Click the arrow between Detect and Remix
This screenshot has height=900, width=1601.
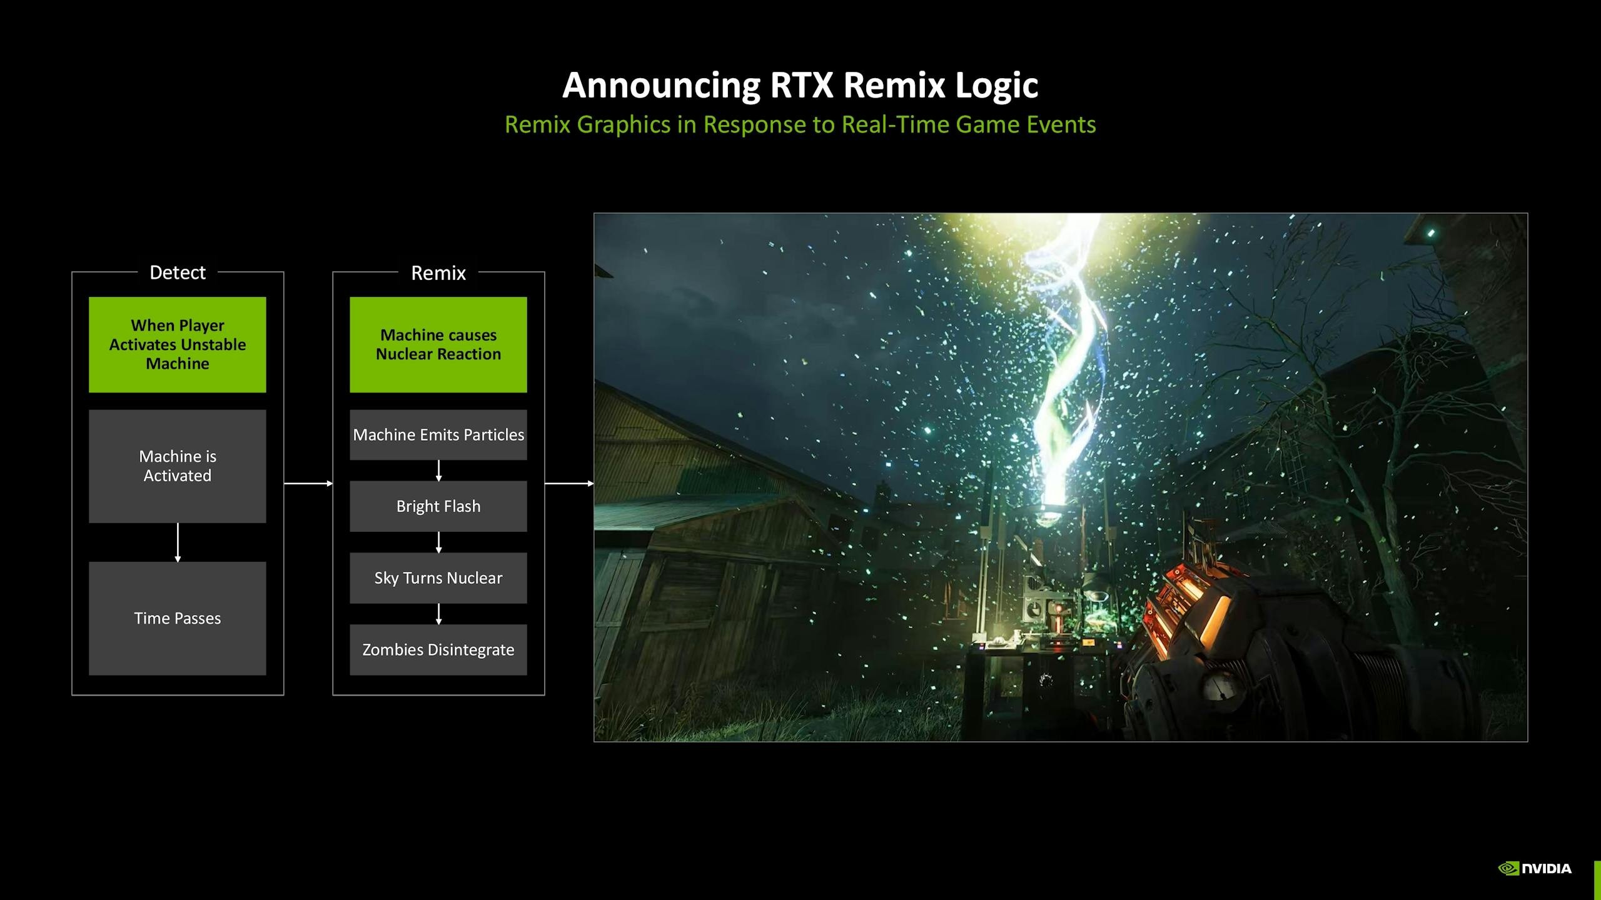308,483
